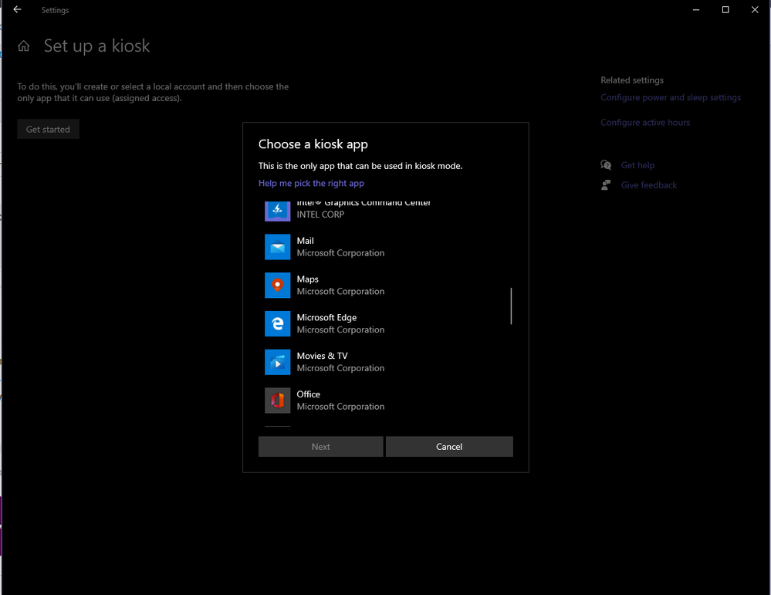Screen dimensions: 771x595
Task: Select the 'Maps' app name text
Action: [307, 279]
